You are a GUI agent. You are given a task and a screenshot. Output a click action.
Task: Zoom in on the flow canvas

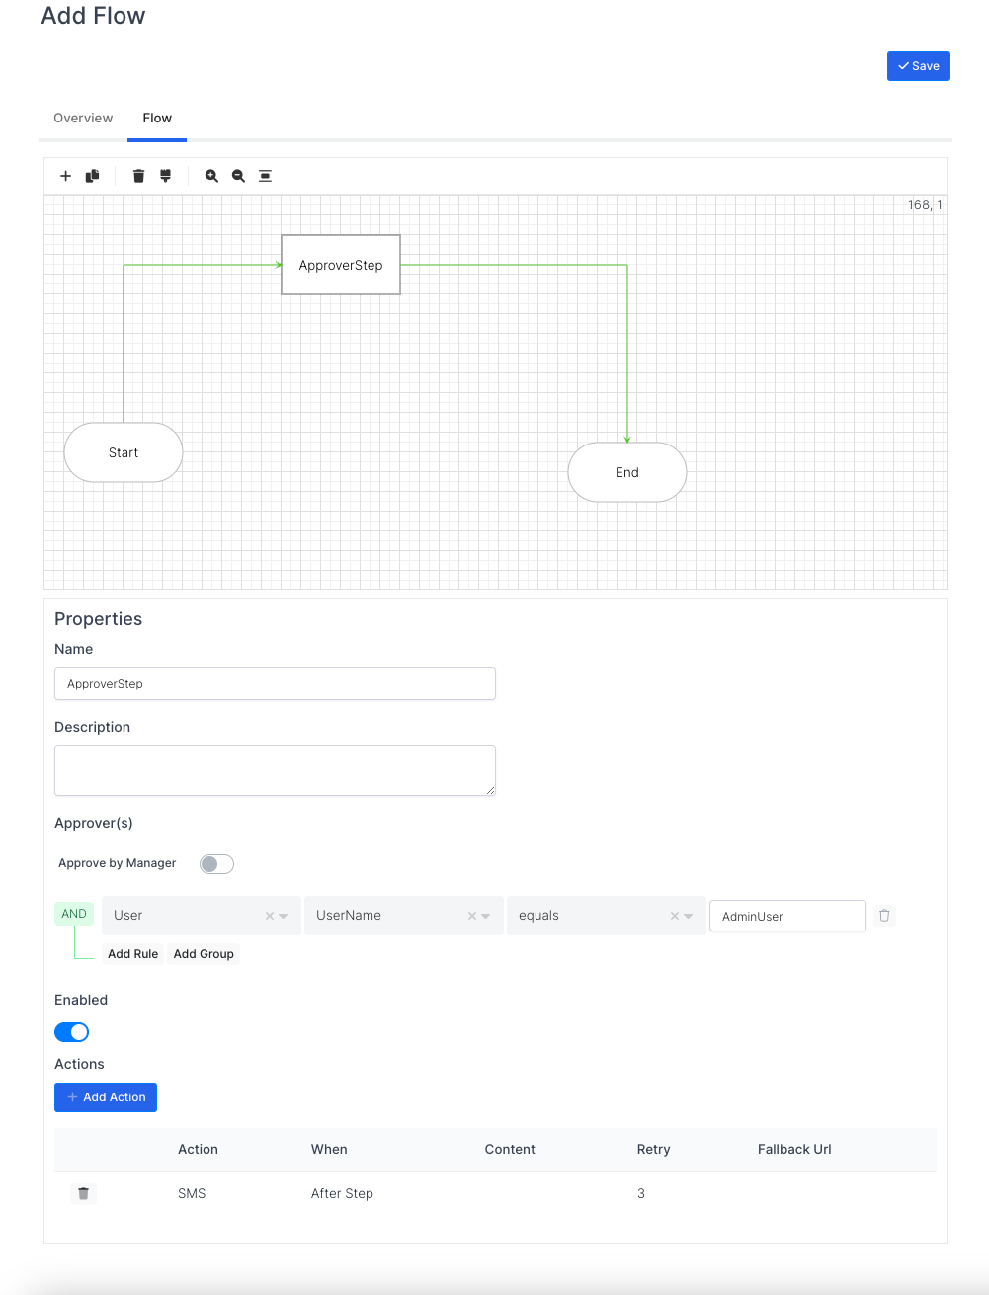[x=211, y=176]
